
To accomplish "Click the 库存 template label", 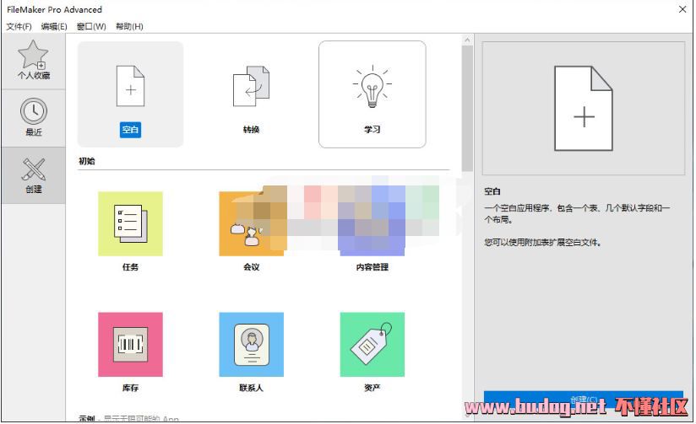I will point(130,388).
